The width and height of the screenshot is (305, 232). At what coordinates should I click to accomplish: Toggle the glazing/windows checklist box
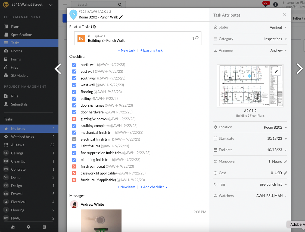[x=74, y=119]
